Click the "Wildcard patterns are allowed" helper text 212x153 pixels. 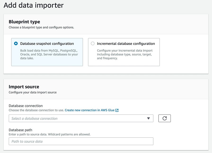click(x=69, y=134)
